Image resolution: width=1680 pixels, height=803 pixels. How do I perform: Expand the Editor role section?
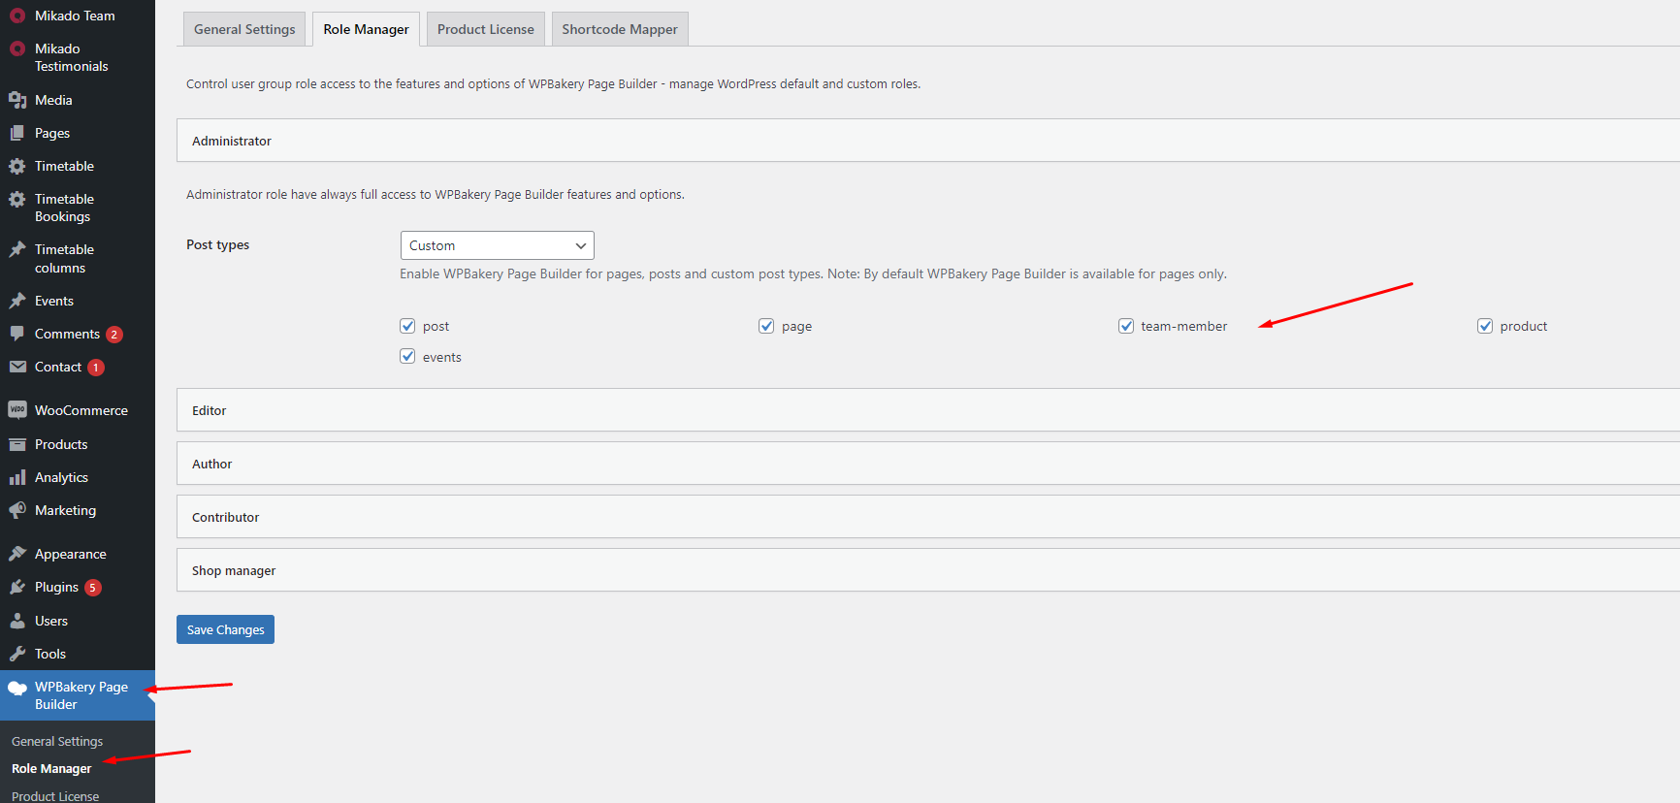pos(928,410)
